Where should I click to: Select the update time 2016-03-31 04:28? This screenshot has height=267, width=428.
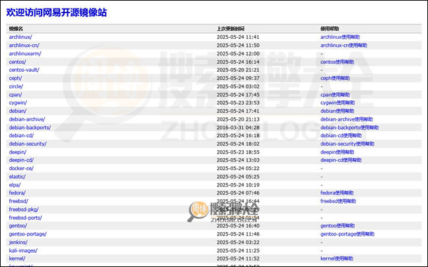click(238, 127)
